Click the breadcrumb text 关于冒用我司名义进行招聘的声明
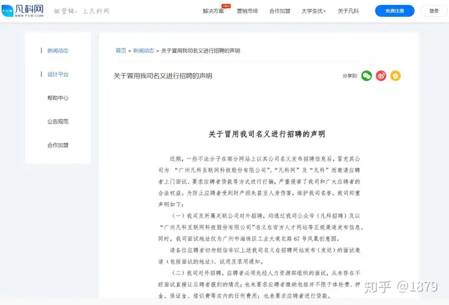Screen dimensions: 449x305 200,51
